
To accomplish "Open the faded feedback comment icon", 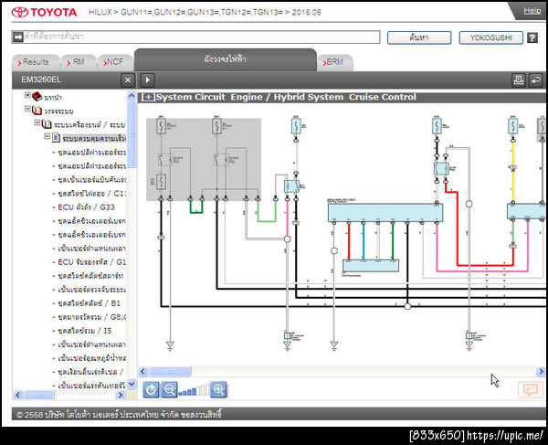I will [x=530, y=389].
